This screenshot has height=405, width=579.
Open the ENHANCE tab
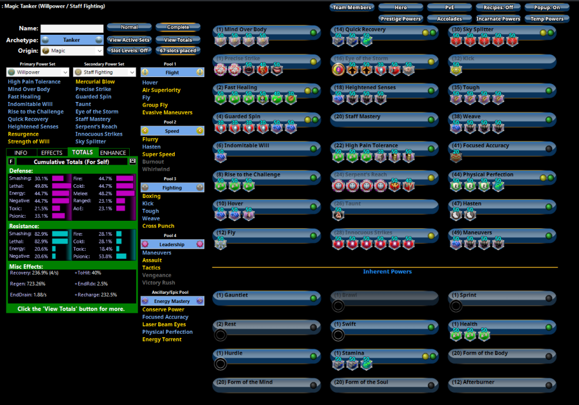tap(113, 153)
